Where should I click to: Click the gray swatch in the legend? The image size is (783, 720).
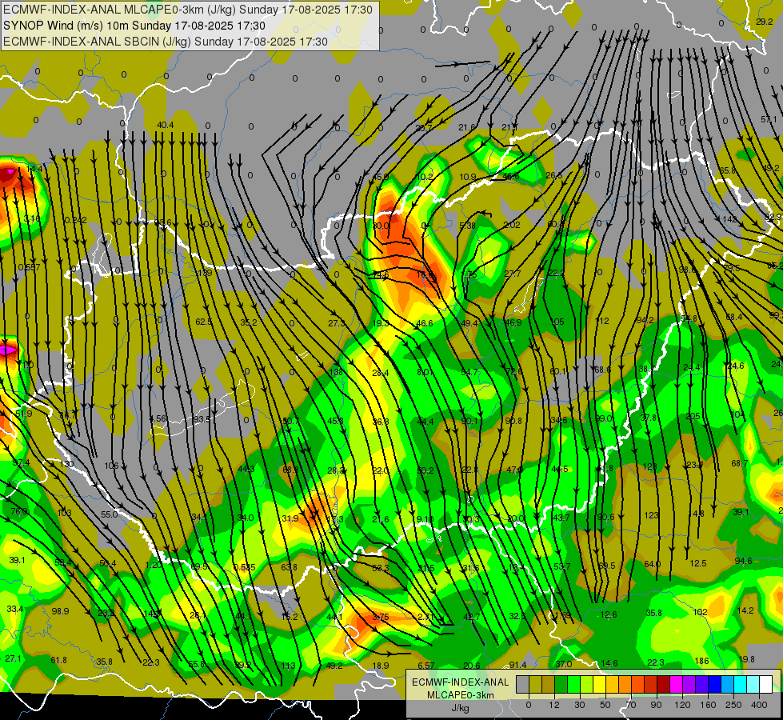pos(522,684)
